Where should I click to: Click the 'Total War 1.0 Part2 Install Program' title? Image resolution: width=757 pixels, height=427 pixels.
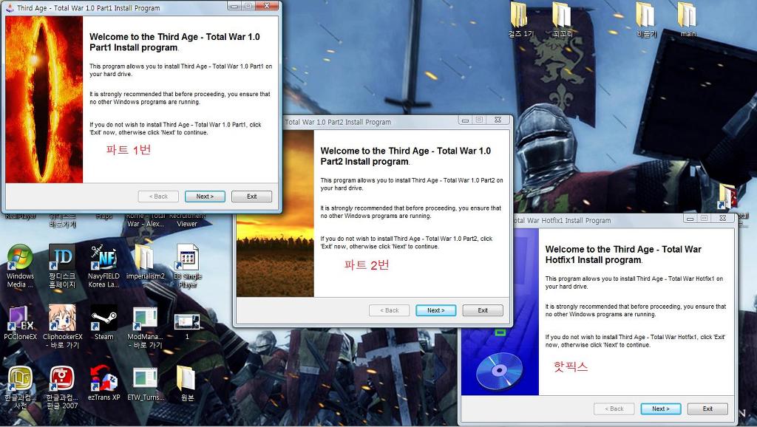point(338,122)
